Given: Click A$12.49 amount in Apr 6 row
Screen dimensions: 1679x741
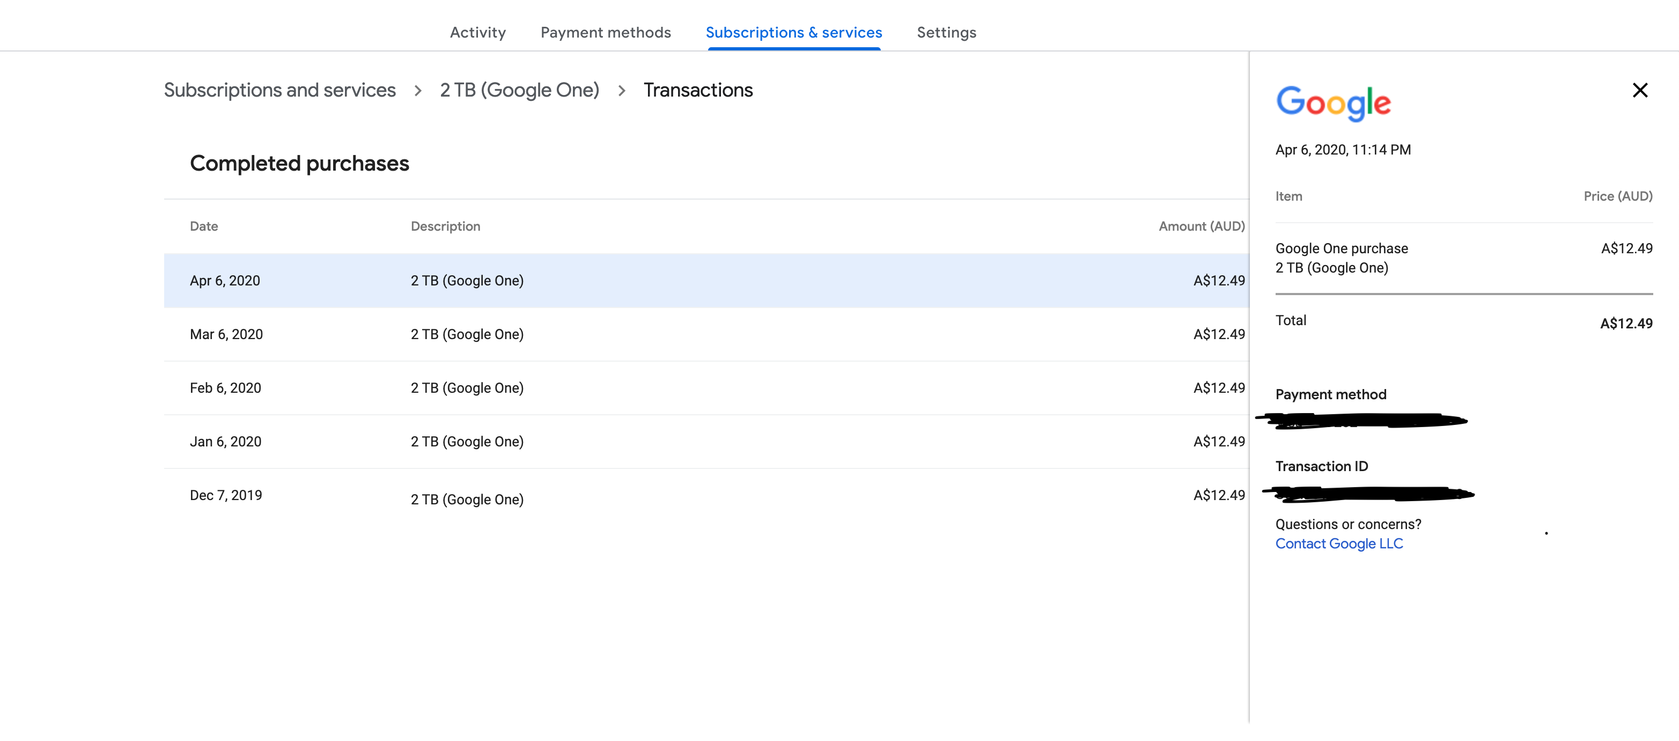Looking at the screenshot, I should [x=1219, y=280].
